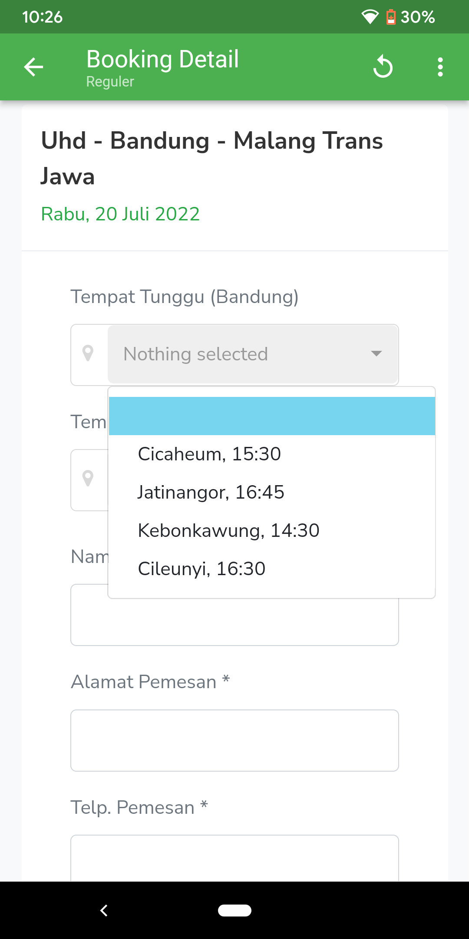Select the blank highlighted dropdown option
The width and height of the screenshot is (469, 939).
point(272,416)
